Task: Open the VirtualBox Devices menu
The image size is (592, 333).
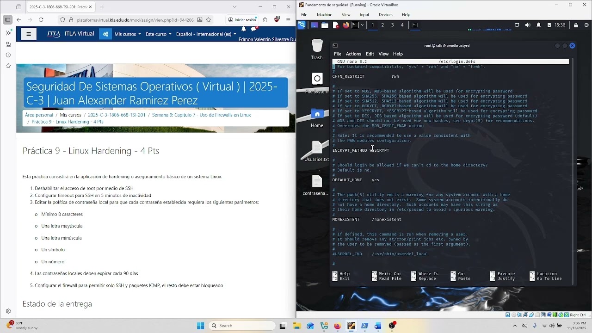Action: [x=385, y=15]
